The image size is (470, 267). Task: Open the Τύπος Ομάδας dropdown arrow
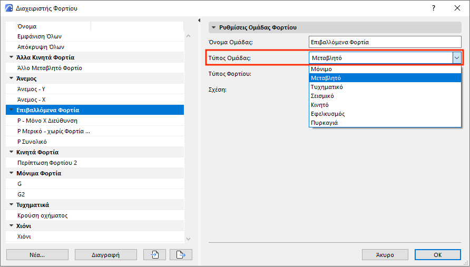pos(456,58)
